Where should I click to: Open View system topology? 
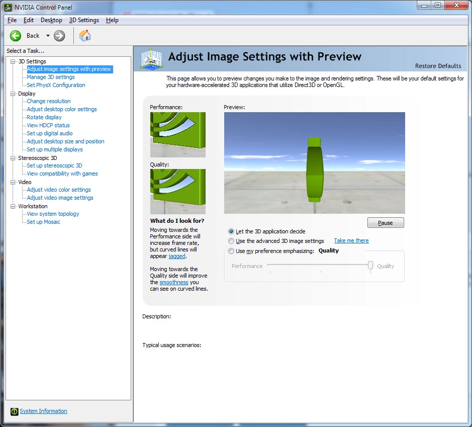(x=53, y=214)
